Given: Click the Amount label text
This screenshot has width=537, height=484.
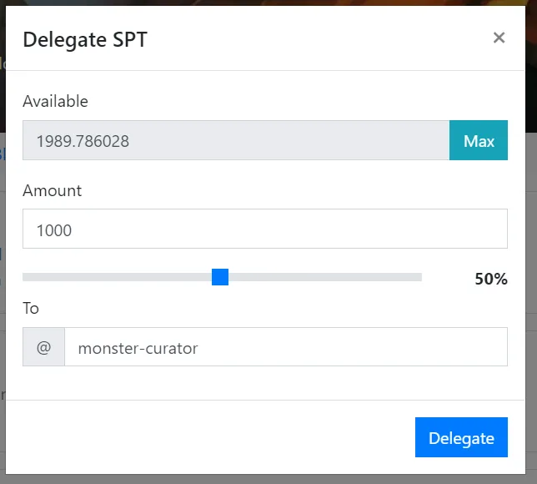Looking at the screenshot, I should 52,190.
